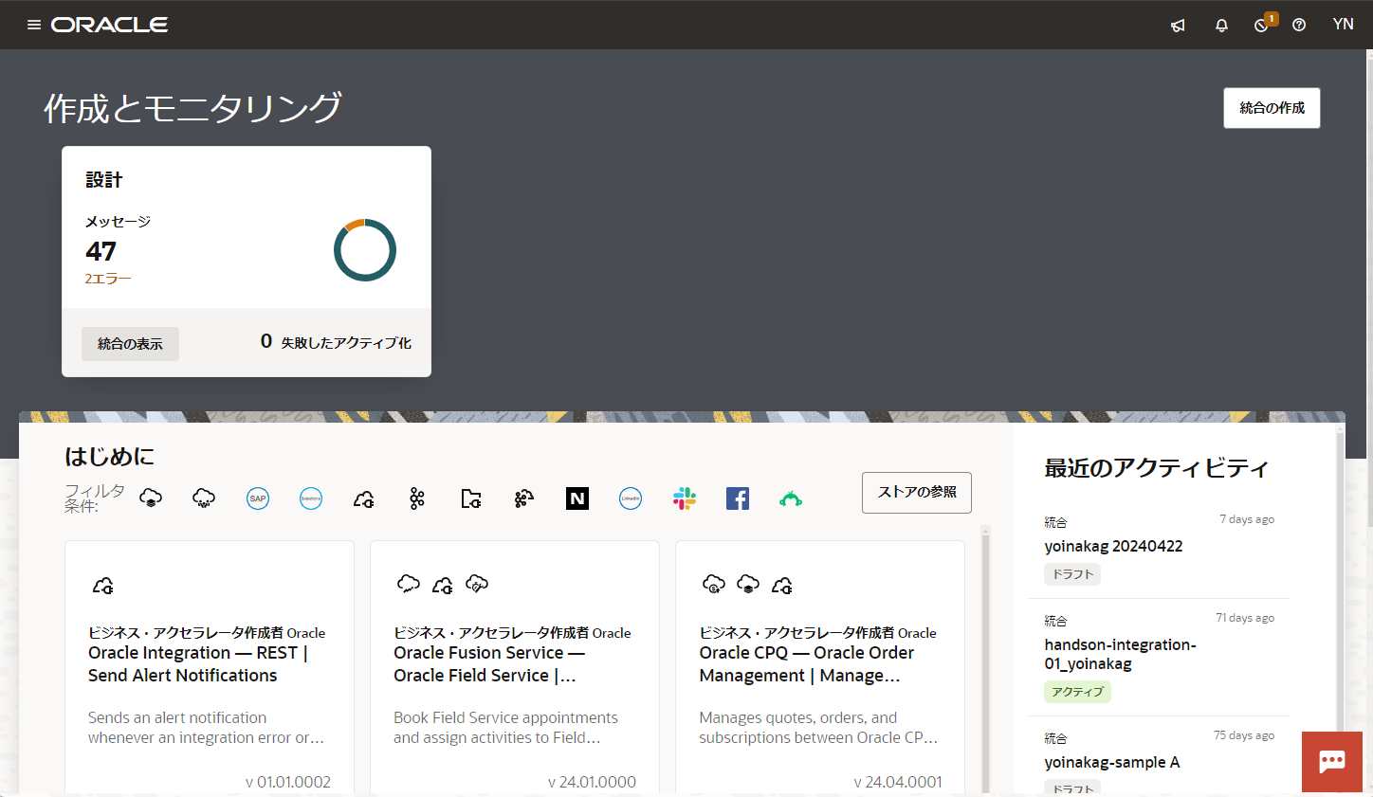Open handson-integration-01_yoinakag from recent activity

coord(1120,654)
